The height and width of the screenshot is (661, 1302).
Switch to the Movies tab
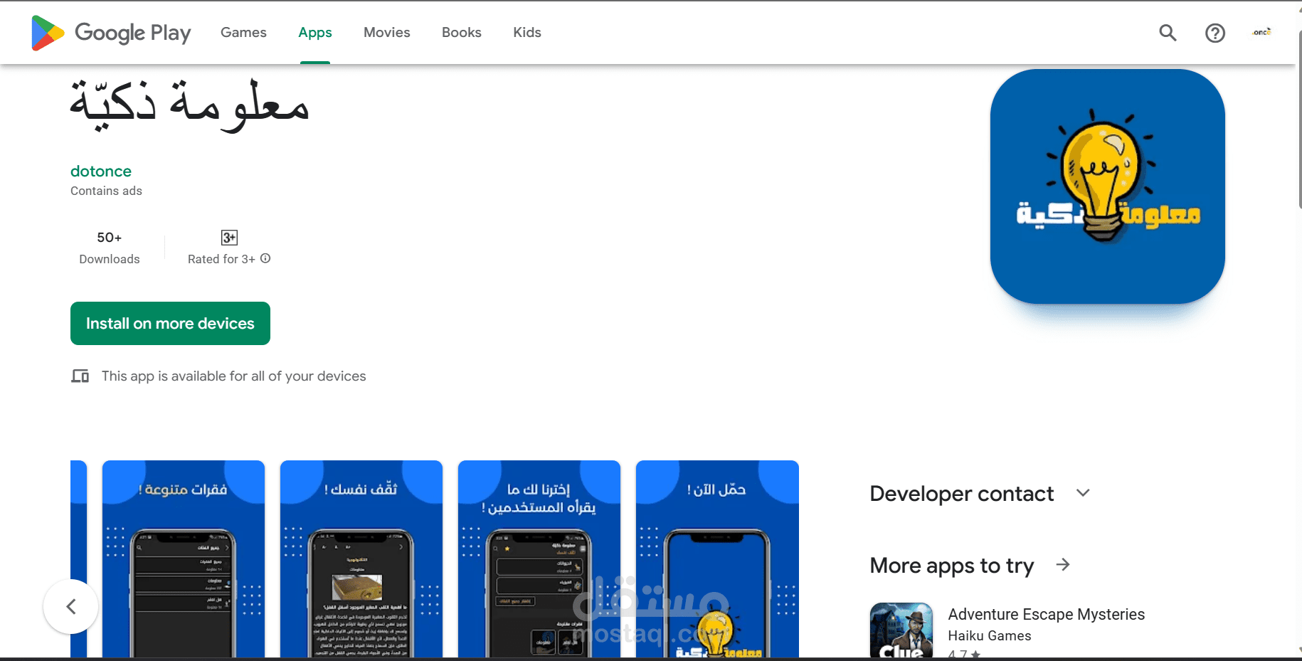point(387,33)
